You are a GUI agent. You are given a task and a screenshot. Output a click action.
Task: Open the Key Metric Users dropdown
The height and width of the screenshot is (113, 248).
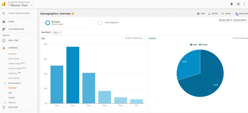point(57,32)
